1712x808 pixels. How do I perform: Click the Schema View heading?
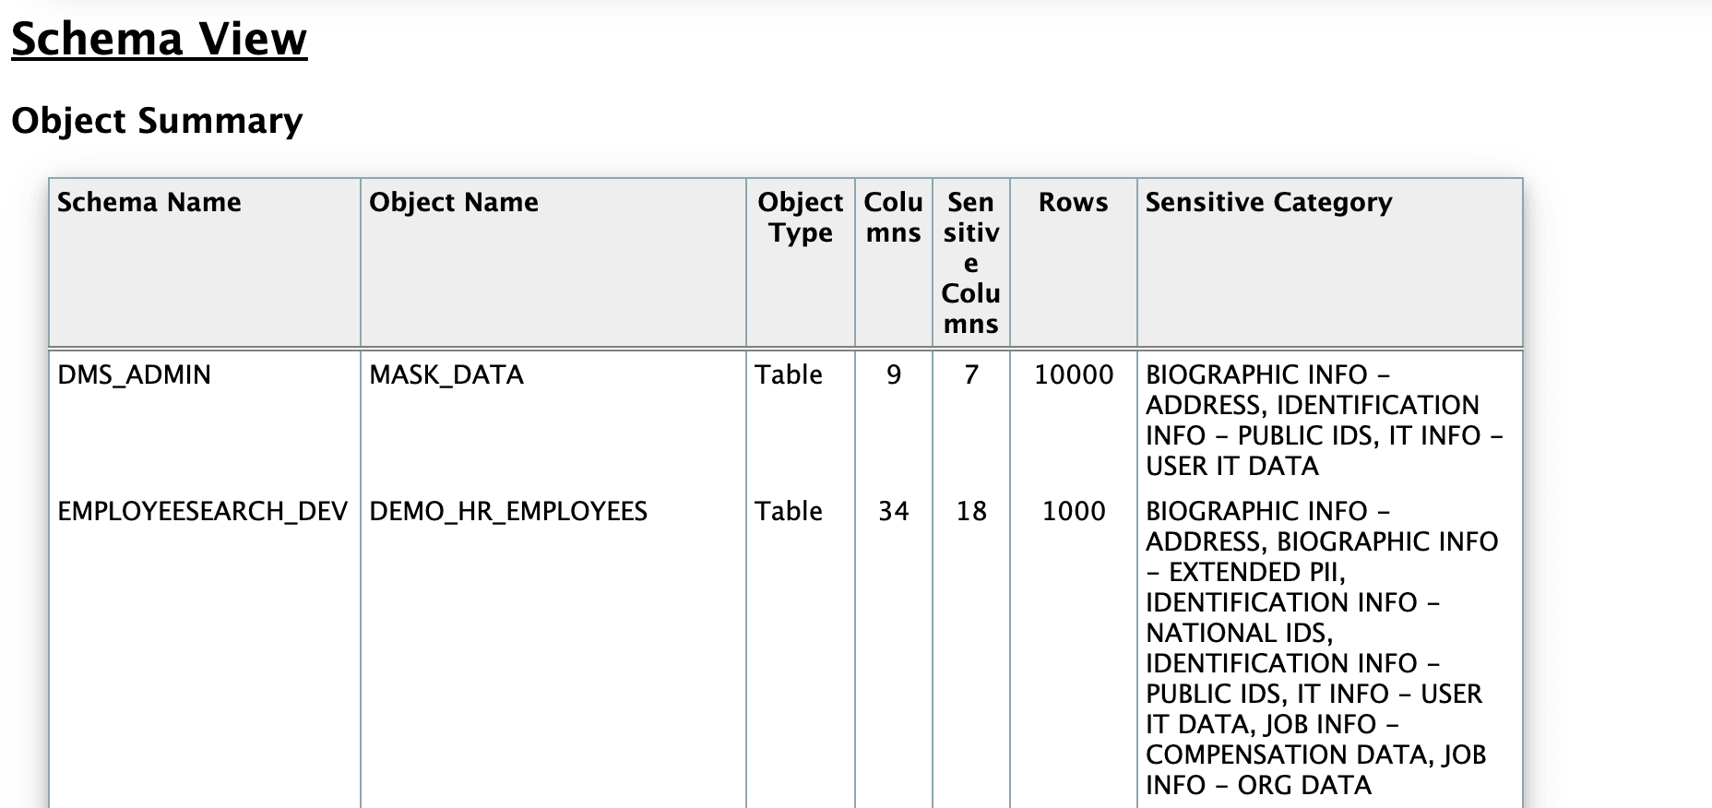pyautogui.click(x=159, y=39)
